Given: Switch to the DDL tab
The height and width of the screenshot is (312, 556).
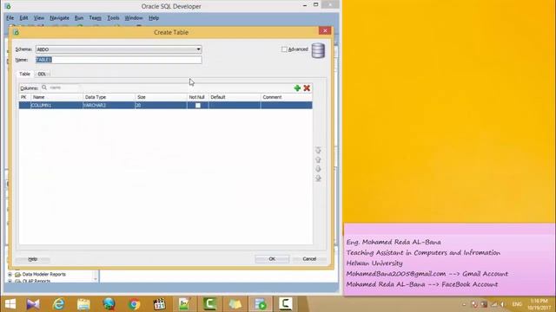Looking at the screenshot, I should point(42,74).
